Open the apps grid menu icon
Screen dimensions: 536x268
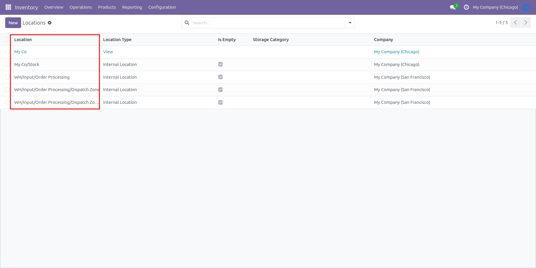pyautogui.click(x=8, y=7)
